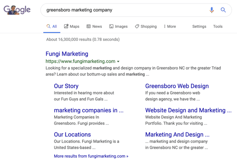The image size is (237, 163).
Task: Click the Google doodle logo
Action: [17, 10]
